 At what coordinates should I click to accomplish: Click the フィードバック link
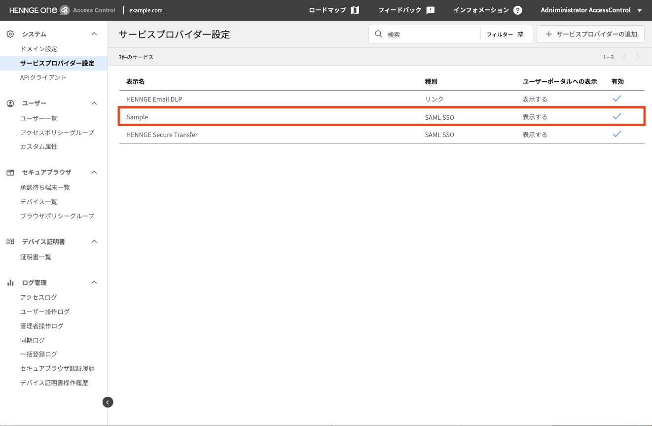(400, 10)
